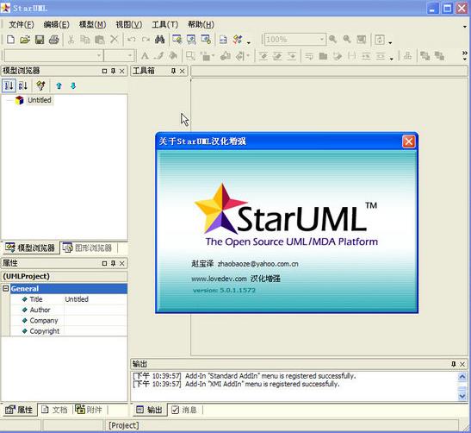Click the Fit To Window icon

[x=362, y=40]
